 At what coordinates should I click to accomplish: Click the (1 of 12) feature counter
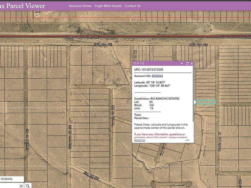click(139, 63)
